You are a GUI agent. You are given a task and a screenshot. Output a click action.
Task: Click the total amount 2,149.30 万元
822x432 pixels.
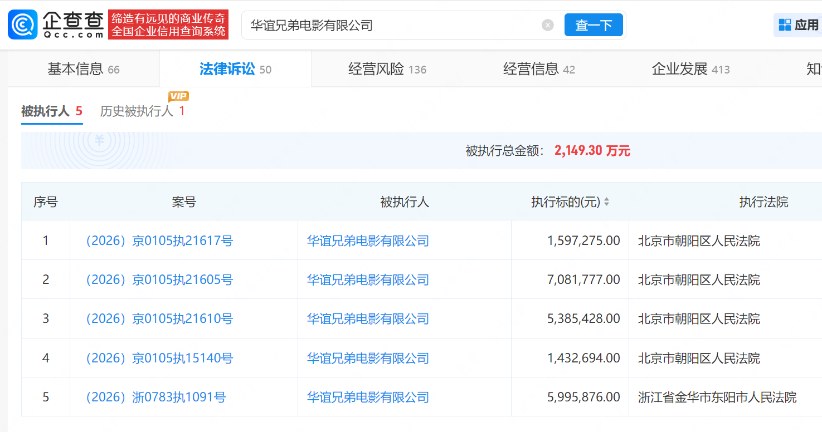(592, 151)
